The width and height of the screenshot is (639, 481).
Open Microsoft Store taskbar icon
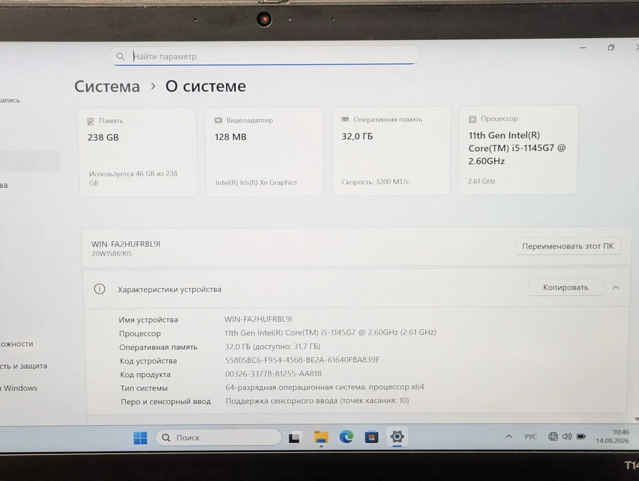pos(371,437)
